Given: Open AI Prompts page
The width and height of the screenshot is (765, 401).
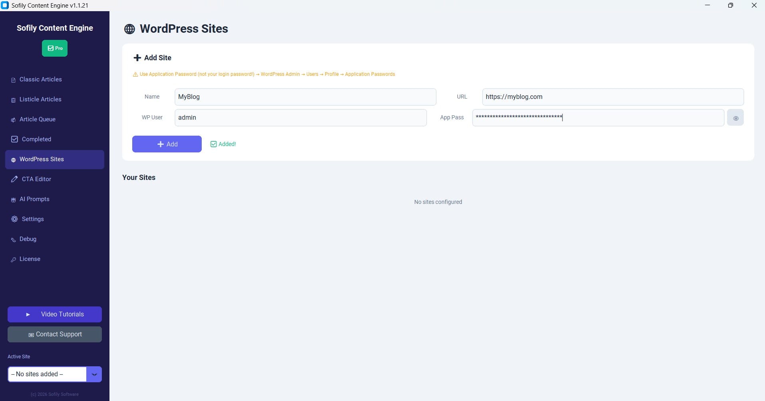Looking at the screenshot, I should pos(55,199).
